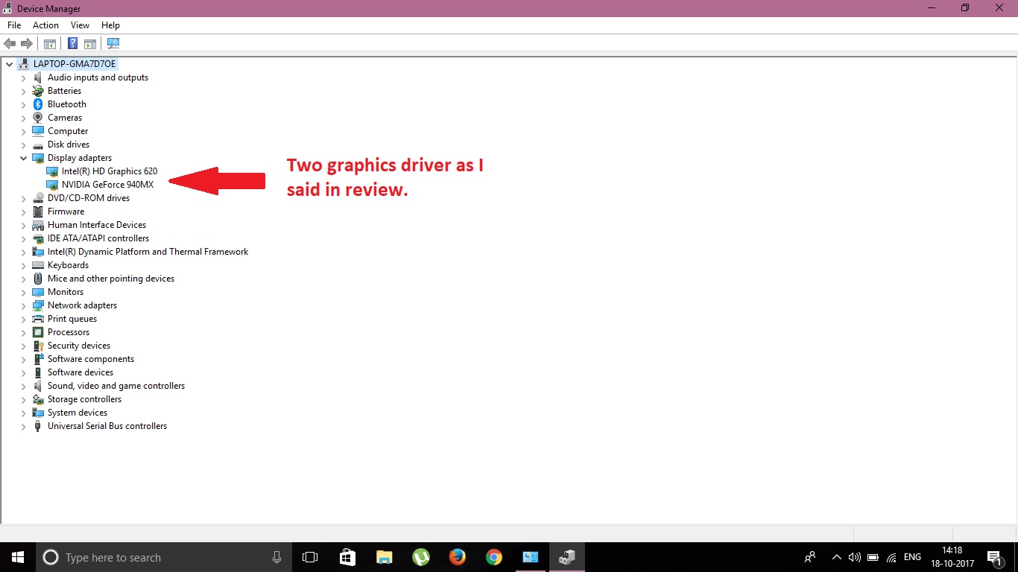The width and height of the screenshot is (1018, 572).
Task: Click the Disk drives category icon
Action: pos(38,144)
